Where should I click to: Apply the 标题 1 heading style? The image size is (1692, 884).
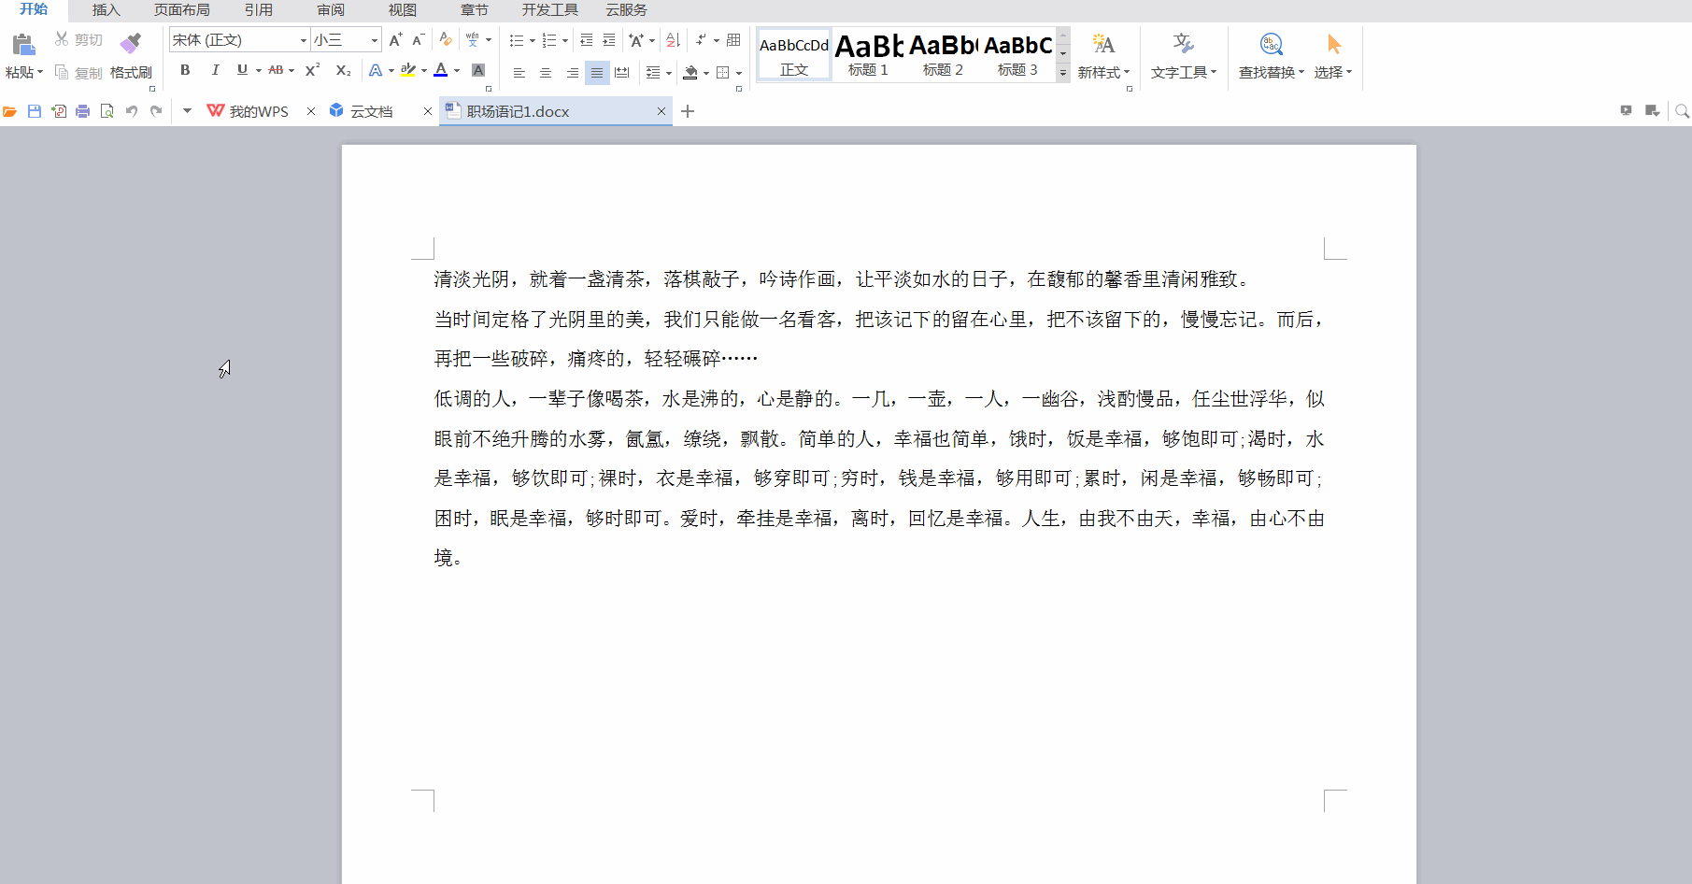868,54
